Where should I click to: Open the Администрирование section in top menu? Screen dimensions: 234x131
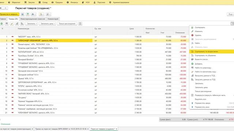click(119, 3)
